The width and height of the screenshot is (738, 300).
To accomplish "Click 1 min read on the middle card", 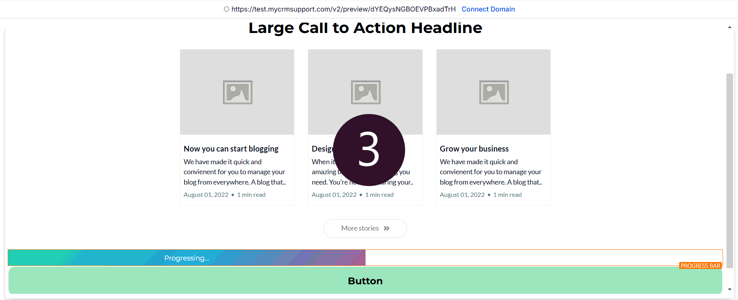I will (379, 195).
